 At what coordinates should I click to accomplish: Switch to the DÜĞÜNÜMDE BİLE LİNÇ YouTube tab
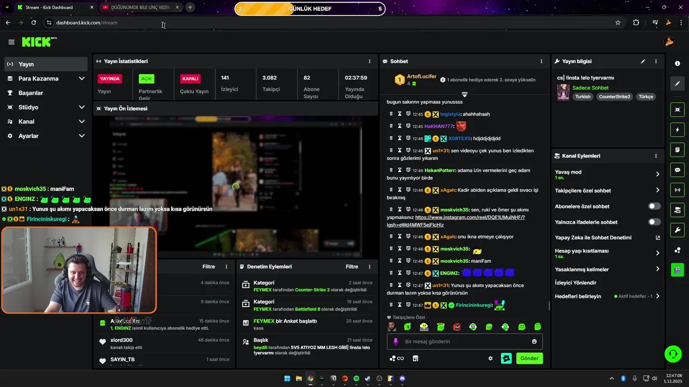(141, 8)
